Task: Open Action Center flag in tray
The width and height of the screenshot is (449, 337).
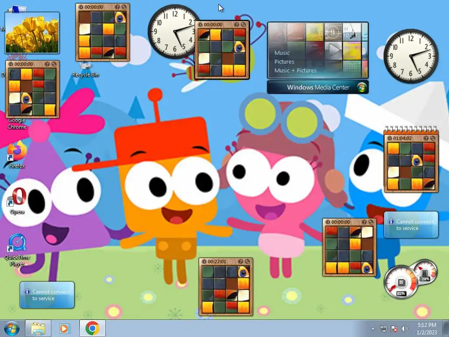Action: point(394,329)
